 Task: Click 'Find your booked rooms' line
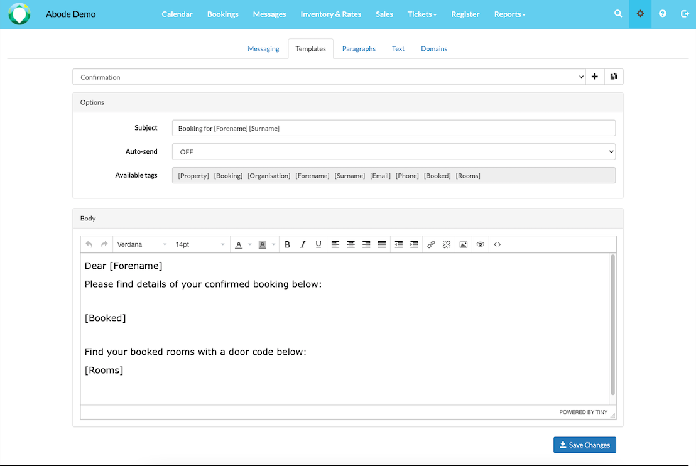tap(195, 352)
